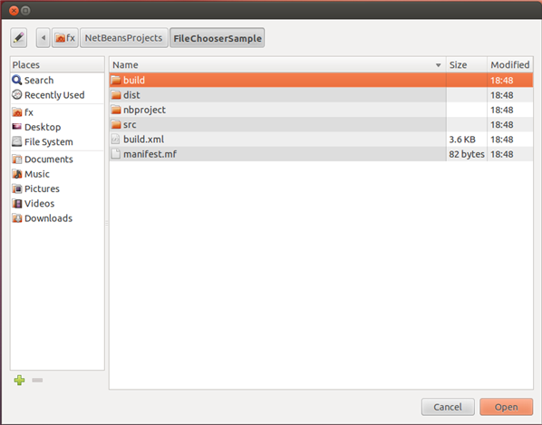Sort by the Size column header

pyautogui.click(x=466, y=65)
